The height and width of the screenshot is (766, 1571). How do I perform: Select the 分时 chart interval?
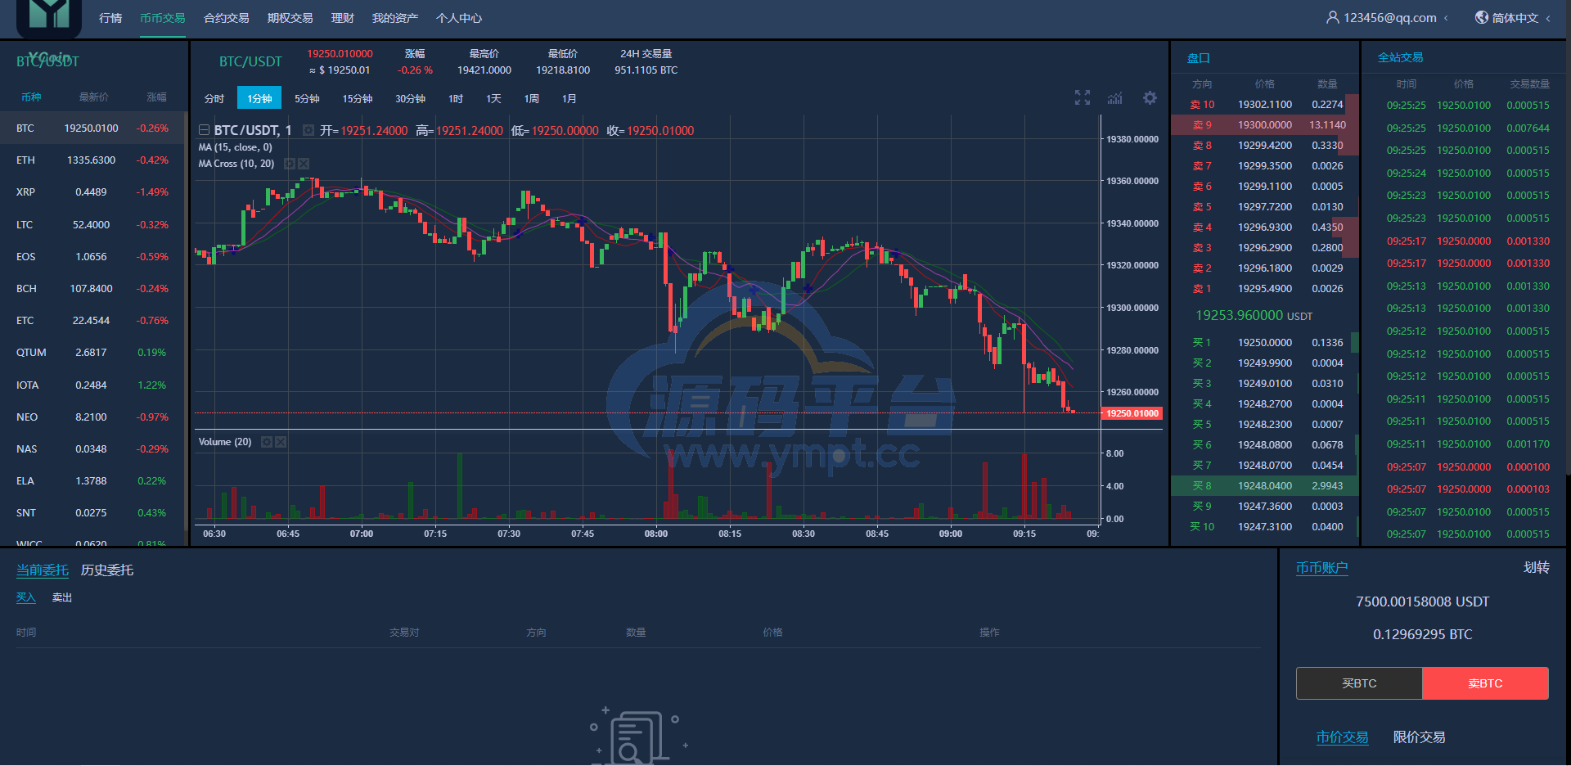(x=214, y=98)
